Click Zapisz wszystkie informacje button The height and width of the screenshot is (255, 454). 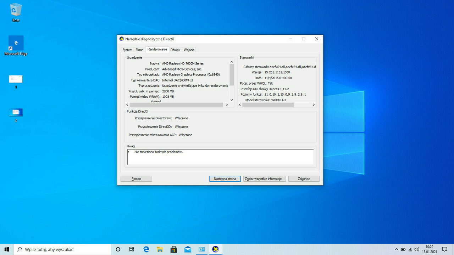(265, 179)
